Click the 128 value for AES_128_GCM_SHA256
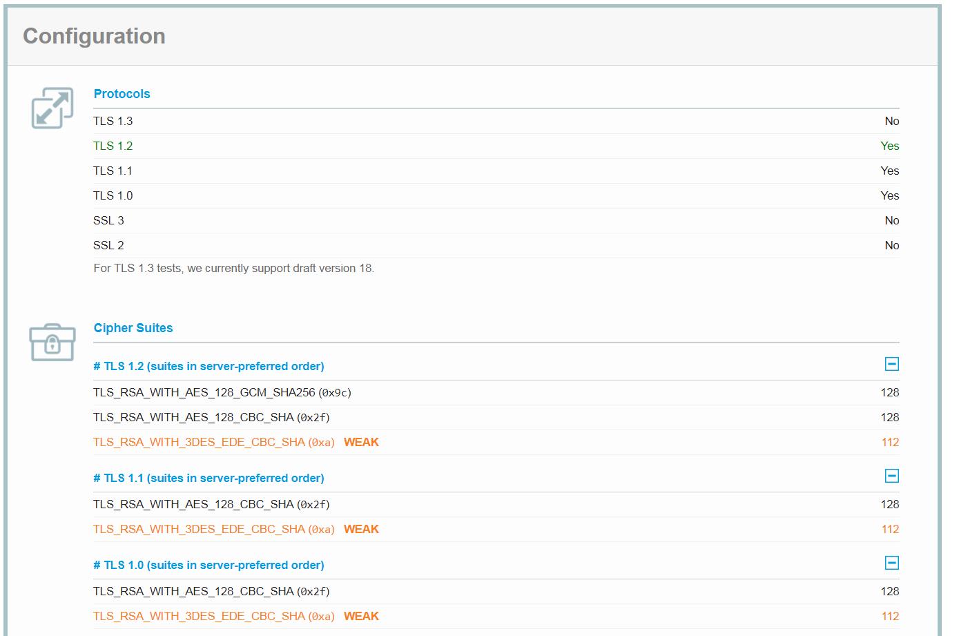Screen dimensions: 959x636 click(x=890, y=392)
